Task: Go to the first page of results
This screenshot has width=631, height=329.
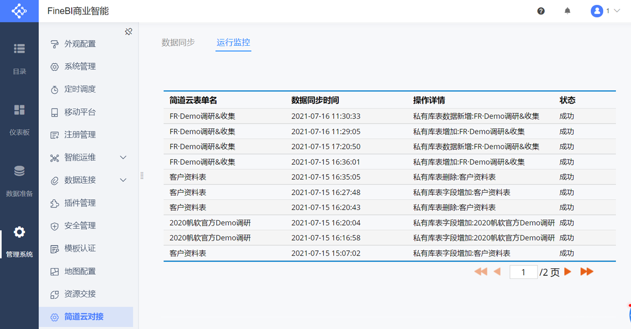Action: [481, 272]
